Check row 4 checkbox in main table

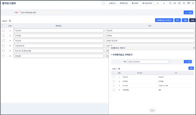pos(4,46)
